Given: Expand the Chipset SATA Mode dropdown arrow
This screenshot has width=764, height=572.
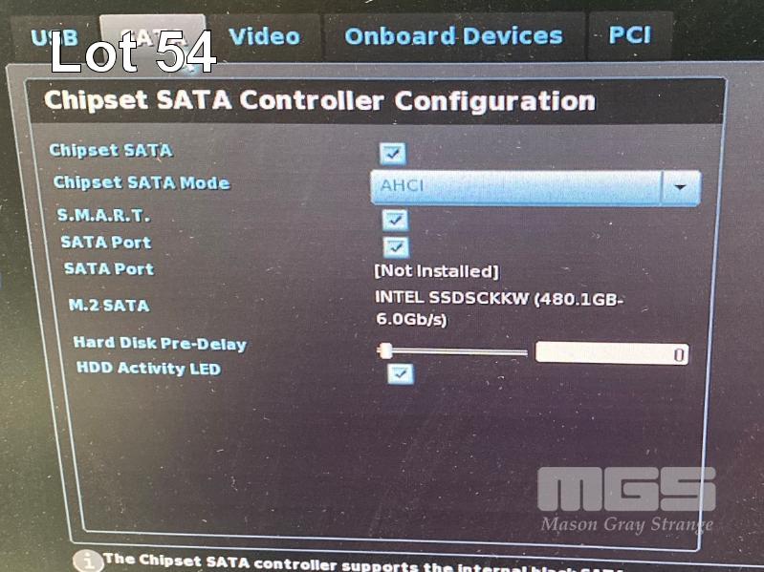Looking at the screenshot, I should tap(681, 187).
